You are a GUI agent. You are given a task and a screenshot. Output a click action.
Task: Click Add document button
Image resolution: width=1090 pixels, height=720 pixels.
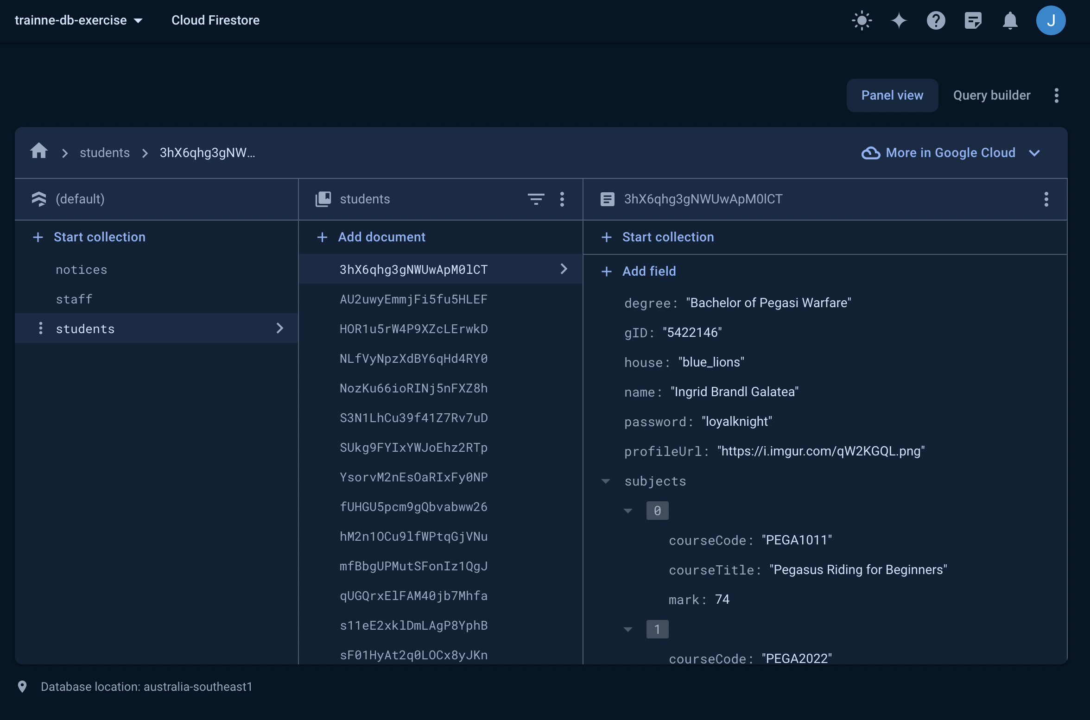click(371, 237)
